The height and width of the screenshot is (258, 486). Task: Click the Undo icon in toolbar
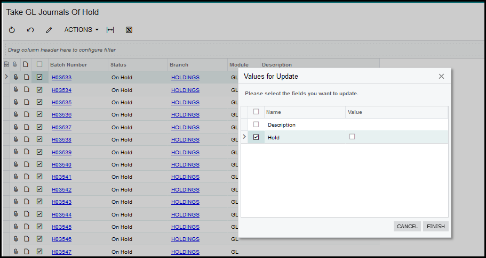point(30,30)
